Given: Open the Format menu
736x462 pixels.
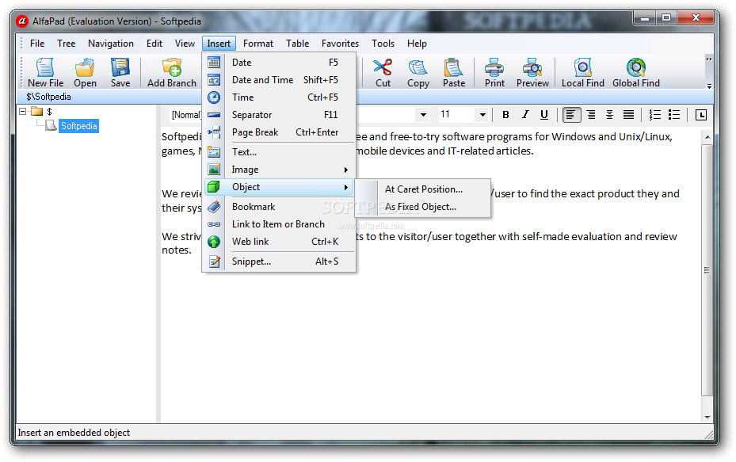Looking at the screenshot, I should click(x=258, y=44).
